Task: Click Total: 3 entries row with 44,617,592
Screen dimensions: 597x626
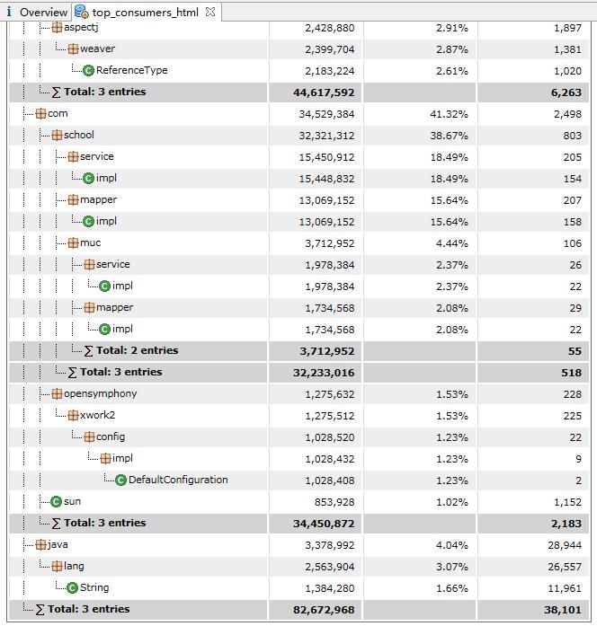Action: pos(298,93)
